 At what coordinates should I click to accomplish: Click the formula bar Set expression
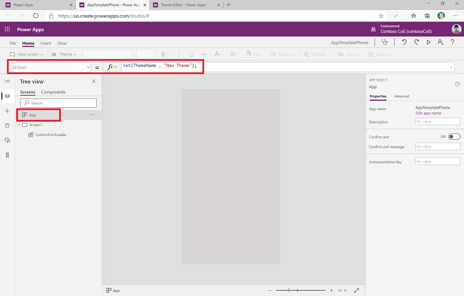160,65
